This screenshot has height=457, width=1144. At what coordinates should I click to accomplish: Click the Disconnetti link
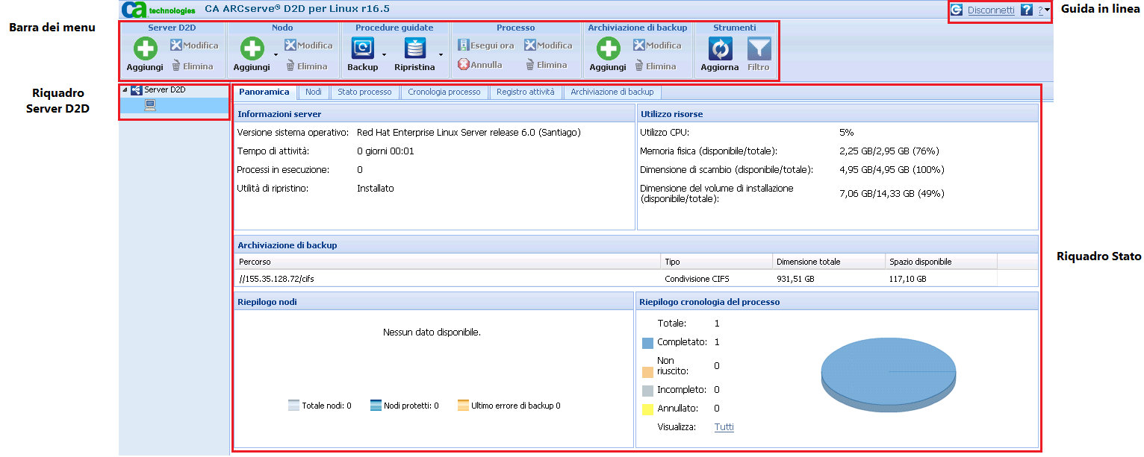990,10
